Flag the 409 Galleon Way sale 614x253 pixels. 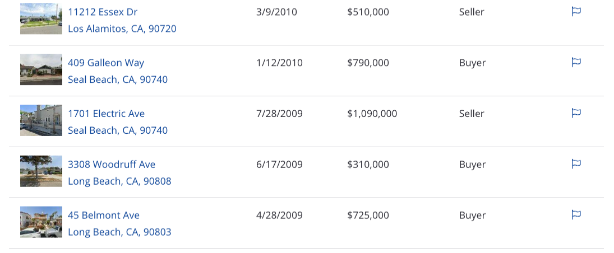[x=576, y=62]
